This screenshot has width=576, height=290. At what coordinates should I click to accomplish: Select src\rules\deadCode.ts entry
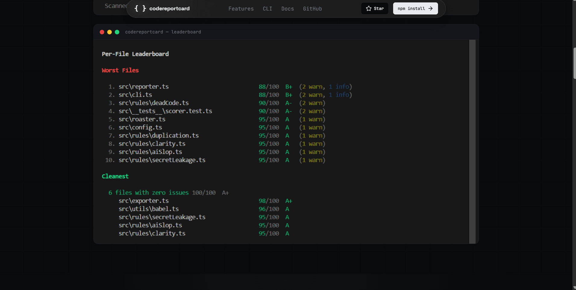(x=154, y=103)
